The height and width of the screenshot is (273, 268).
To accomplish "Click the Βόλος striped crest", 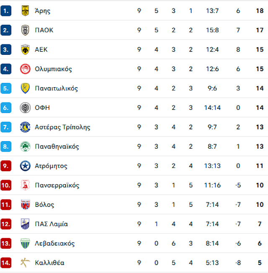I will coord(25,205).
